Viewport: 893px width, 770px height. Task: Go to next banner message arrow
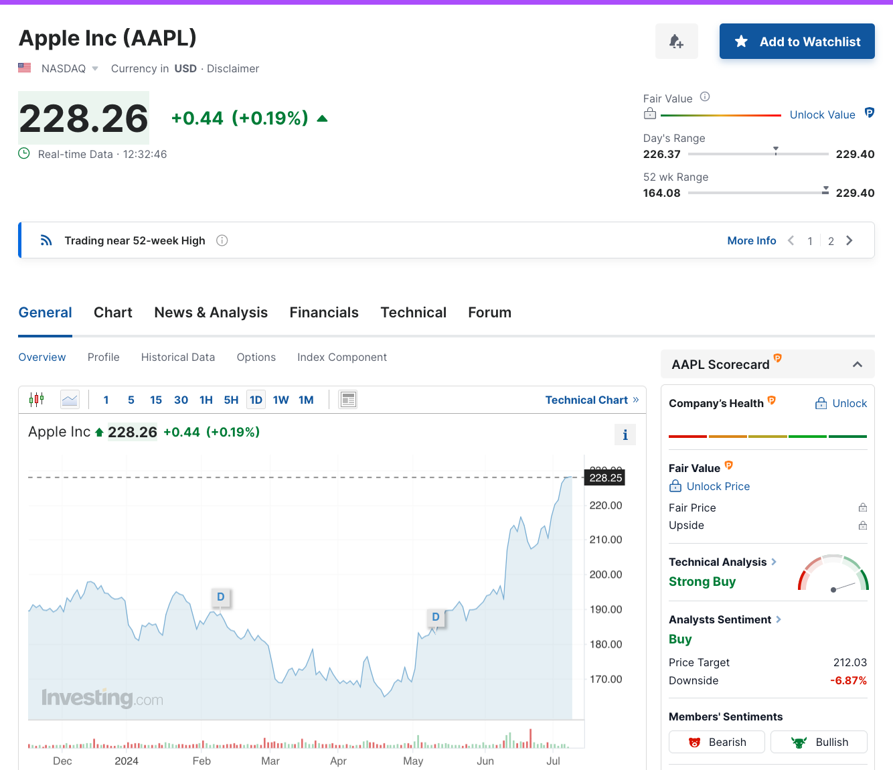tap(849, 240)
